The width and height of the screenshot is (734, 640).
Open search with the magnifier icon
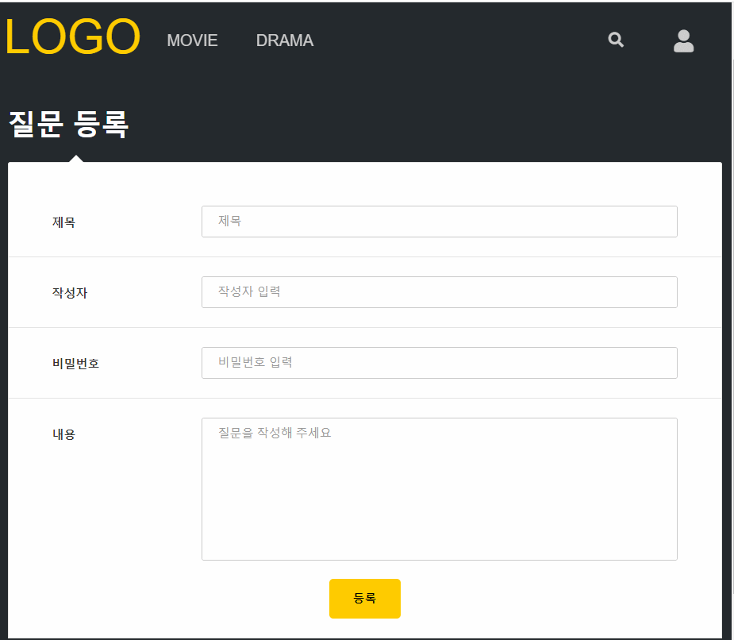click(616, 40)
